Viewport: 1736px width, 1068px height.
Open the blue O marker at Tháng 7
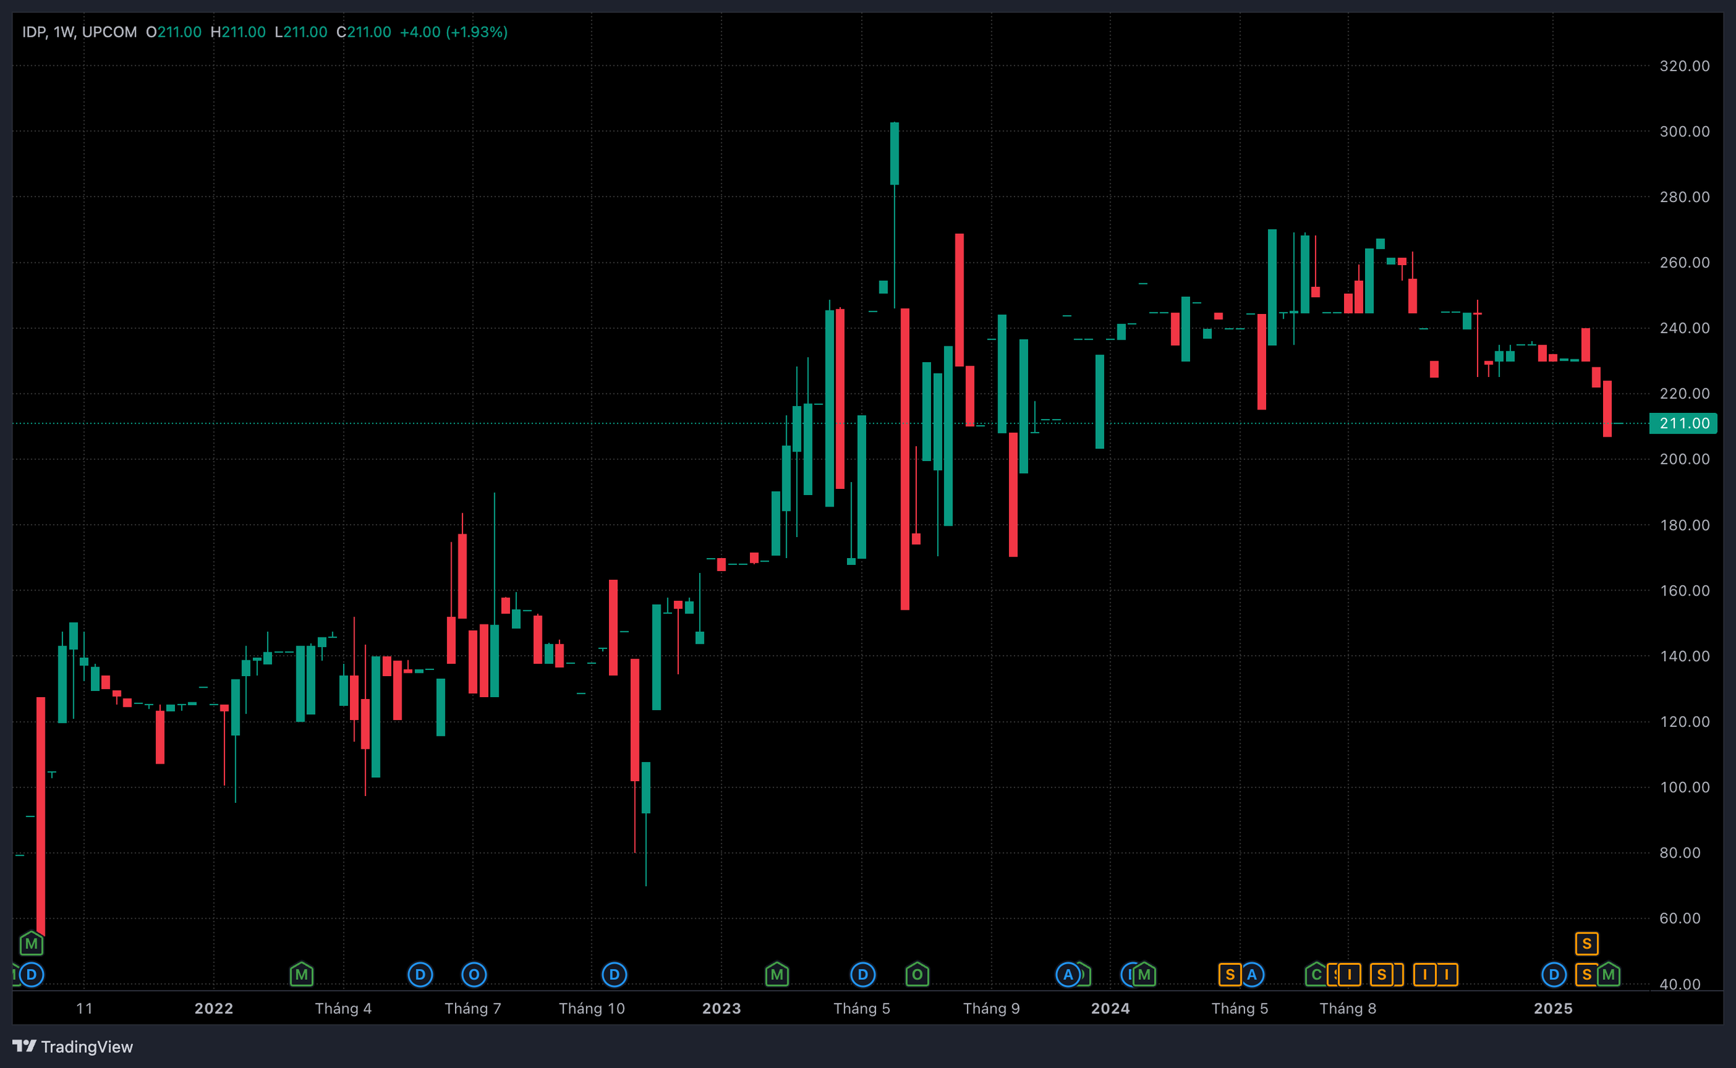coord(474,975)
